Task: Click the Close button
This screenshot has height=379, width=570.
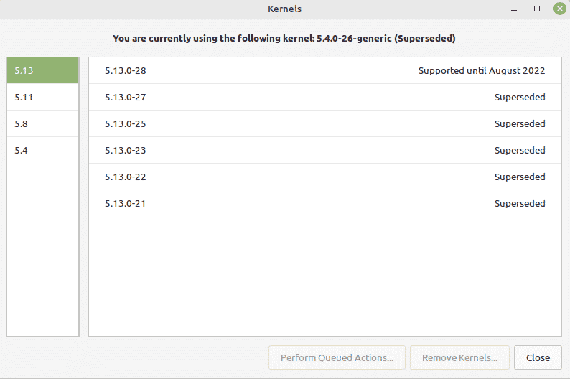Action: point(538,357)
